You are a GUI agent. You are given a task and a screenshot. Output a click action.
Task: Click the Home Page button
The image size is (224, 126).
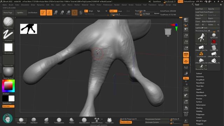click(8, 13)
